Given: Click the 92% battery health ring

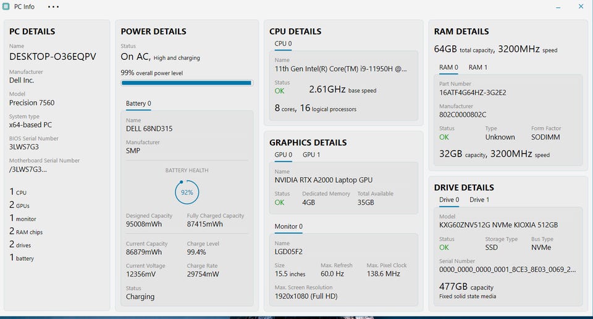Looking at the screenshot, I should (187, 193).
